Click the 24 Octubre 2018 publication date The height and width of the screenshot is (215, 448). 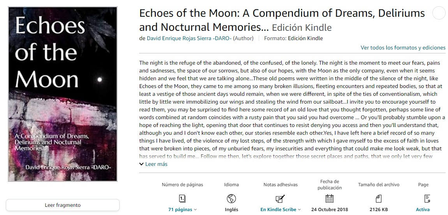tap(330, 210)
